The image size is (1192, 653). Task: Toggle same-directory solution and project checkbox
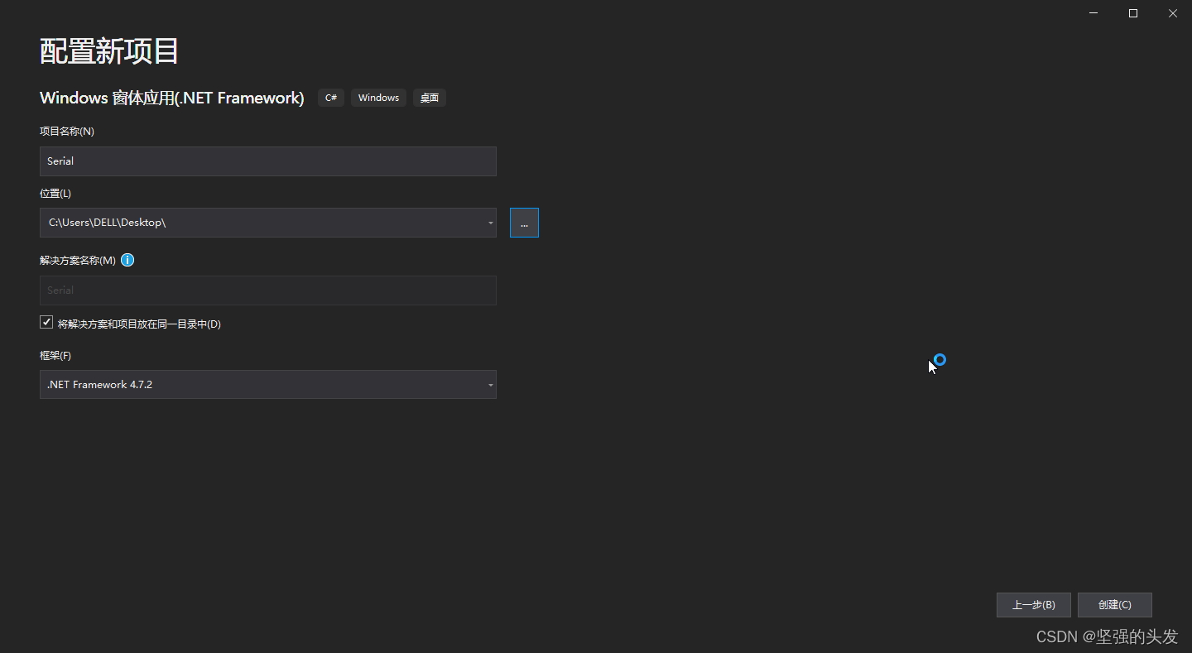pos(46,322)
